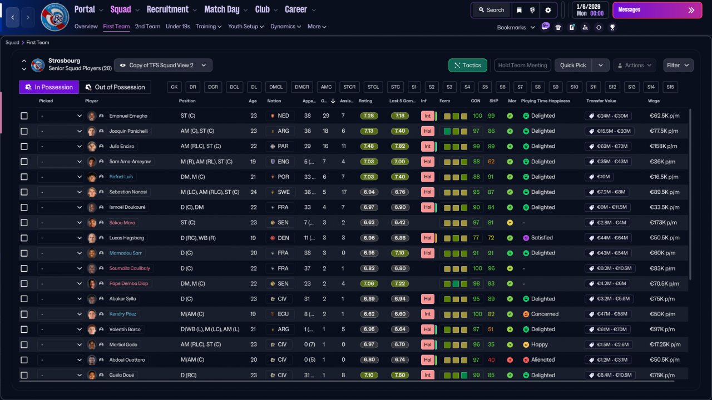
Task: Click the Strasbourg club crest logo
Action: coord(55,17)
